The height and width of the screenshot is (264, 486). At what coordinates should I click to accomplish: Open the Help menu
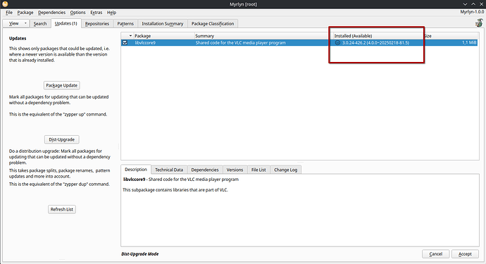(x=111, y=13)
